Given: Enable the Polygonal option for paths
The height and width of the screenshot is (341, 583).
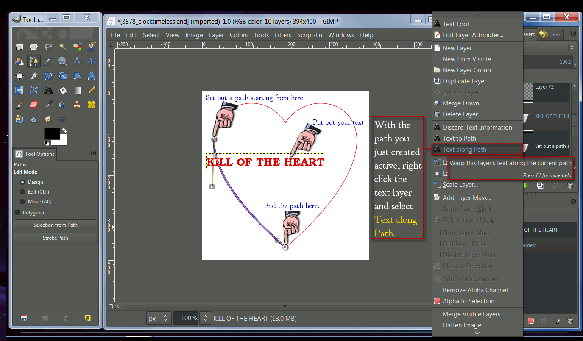Looking at the screenshot, I should 17,212.
